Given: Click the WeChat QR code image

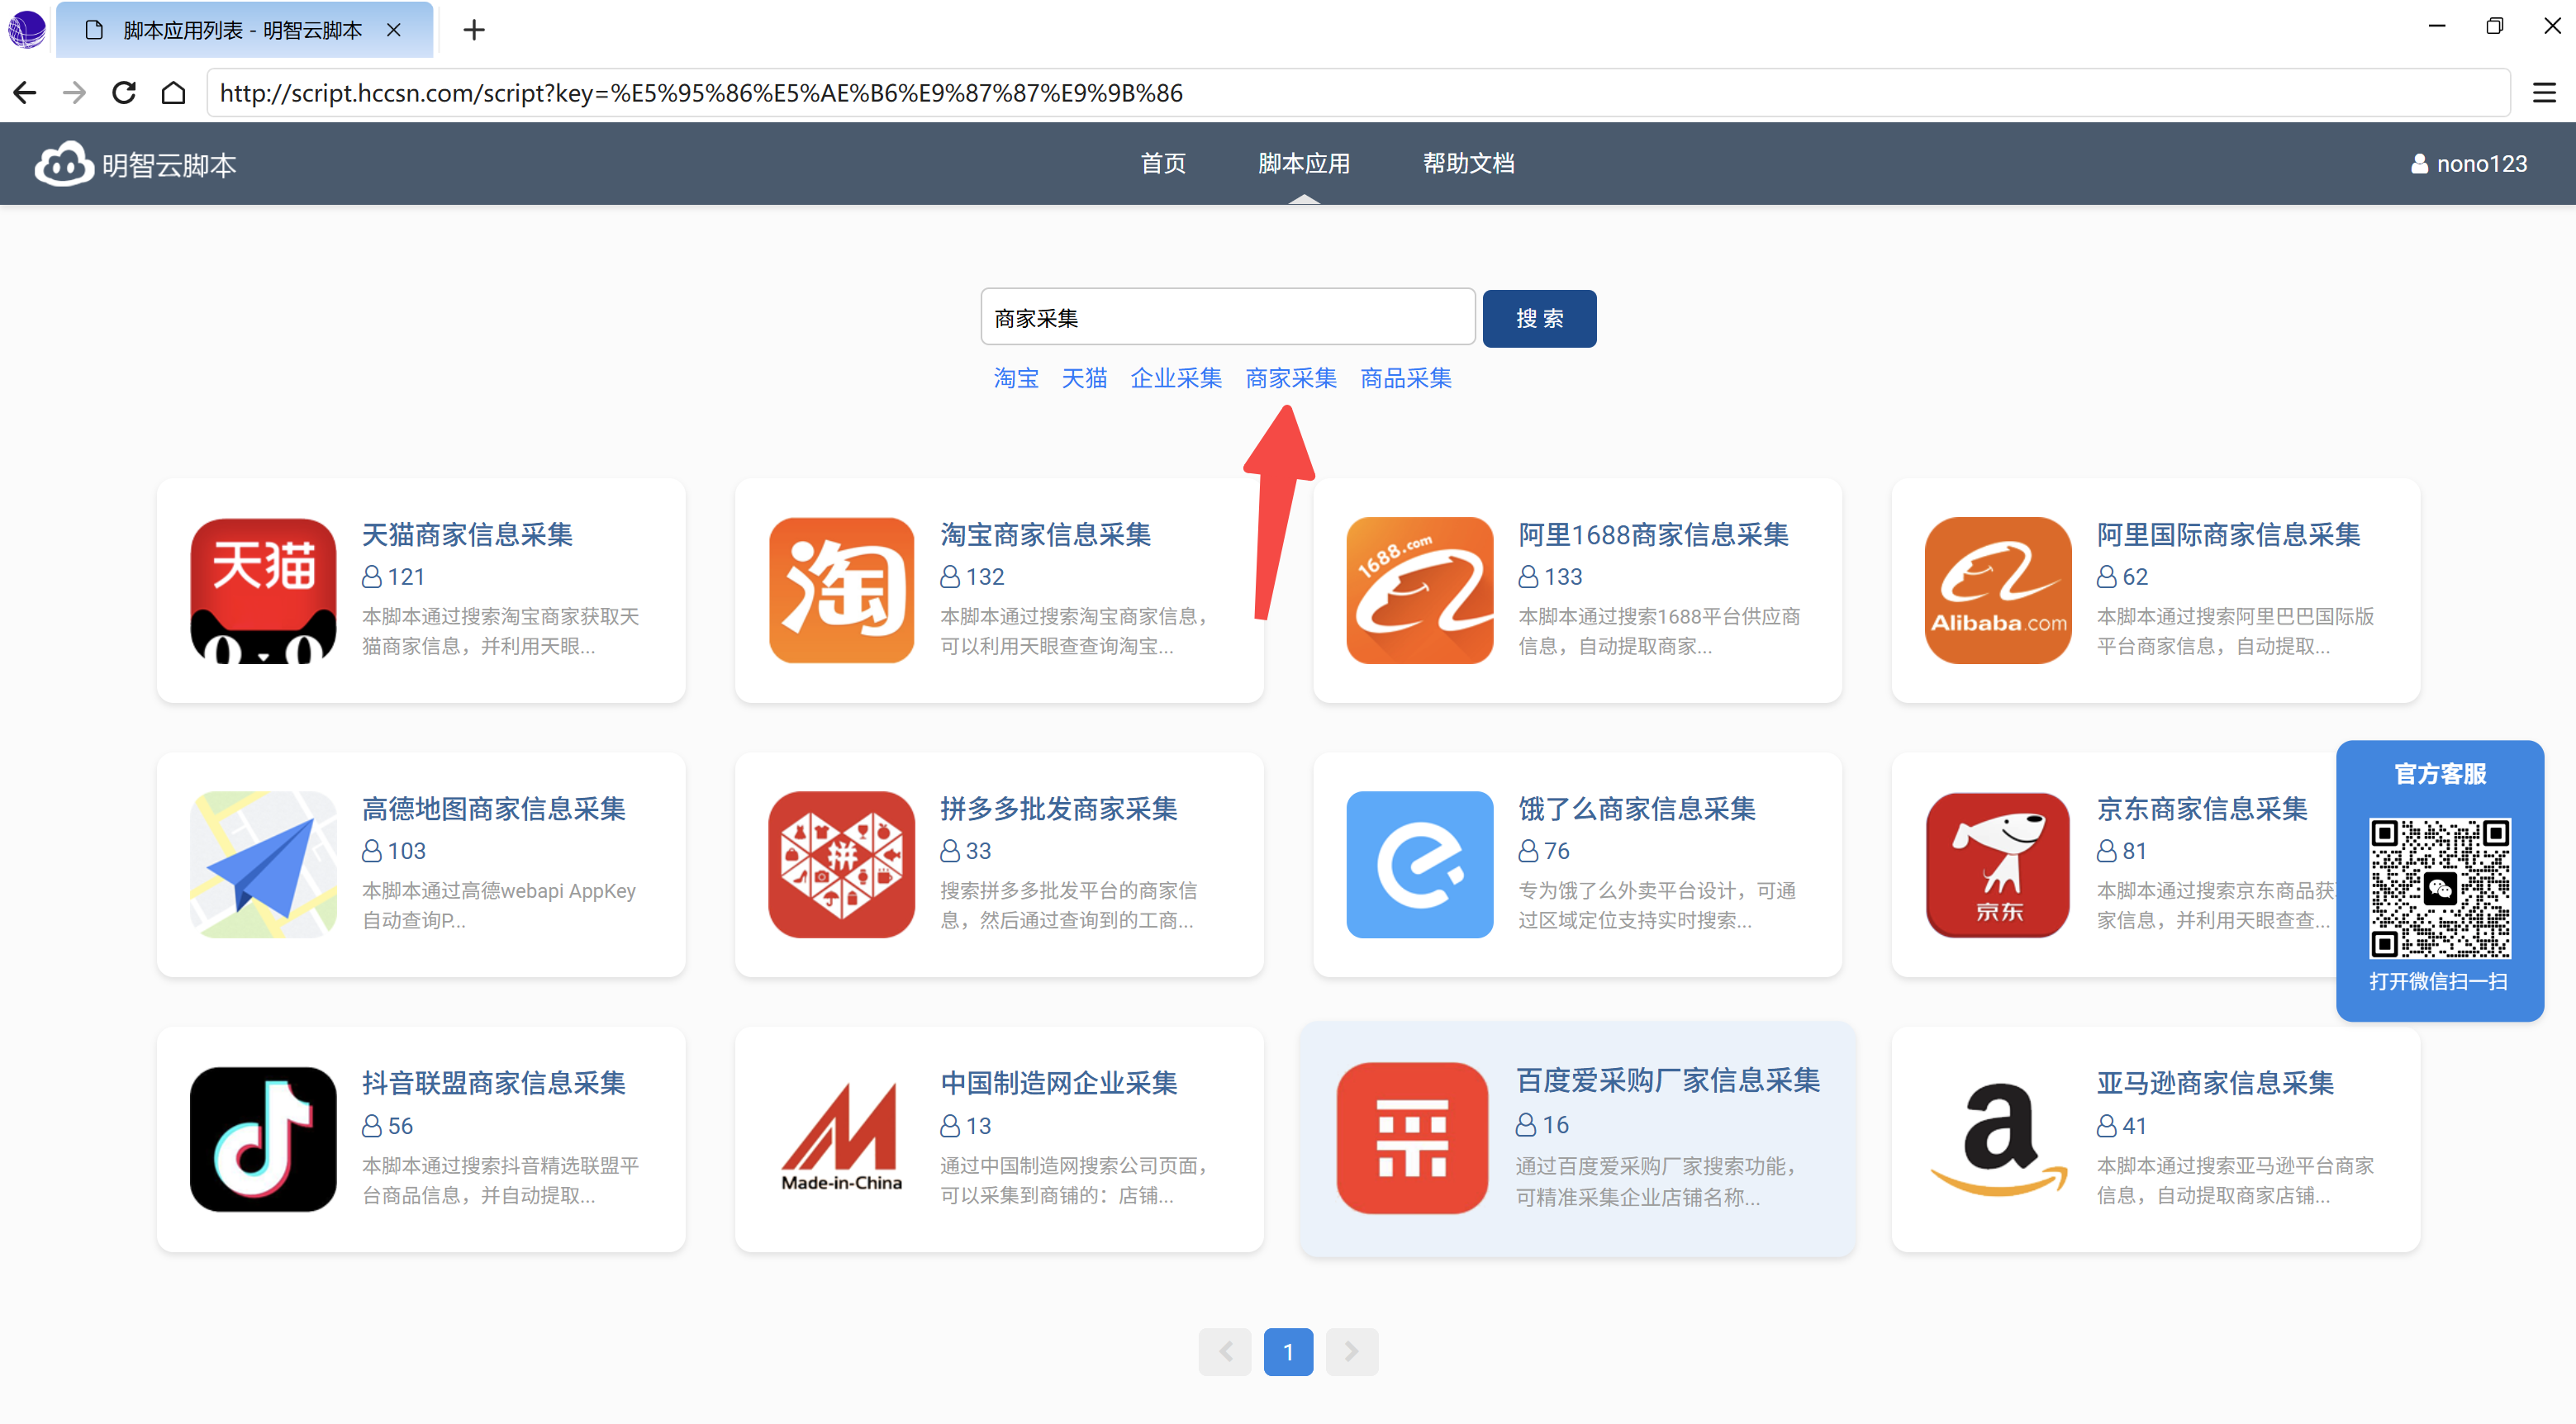Looking at the screenshot, I should coord(2440,889).
